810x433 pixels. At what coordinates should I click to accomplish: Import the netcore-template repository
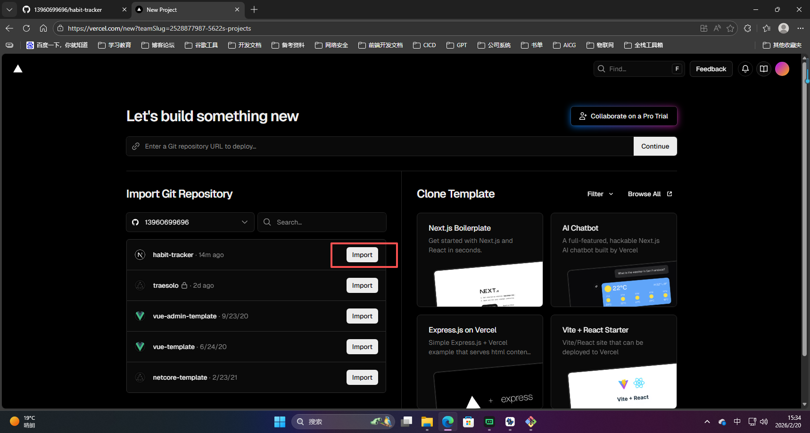[362, 377]
